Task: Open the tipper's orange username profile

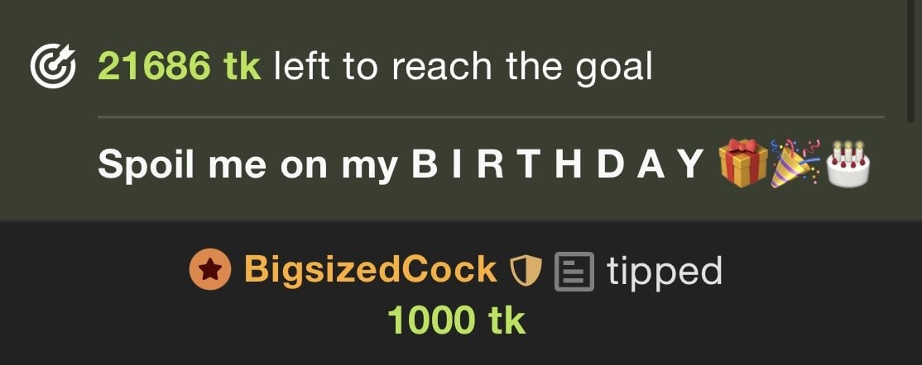Action: coord(371,270)
